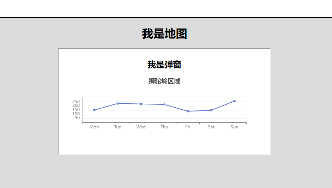Click the '200' y-axis label
332x188 pixels.
pos(76,105)
